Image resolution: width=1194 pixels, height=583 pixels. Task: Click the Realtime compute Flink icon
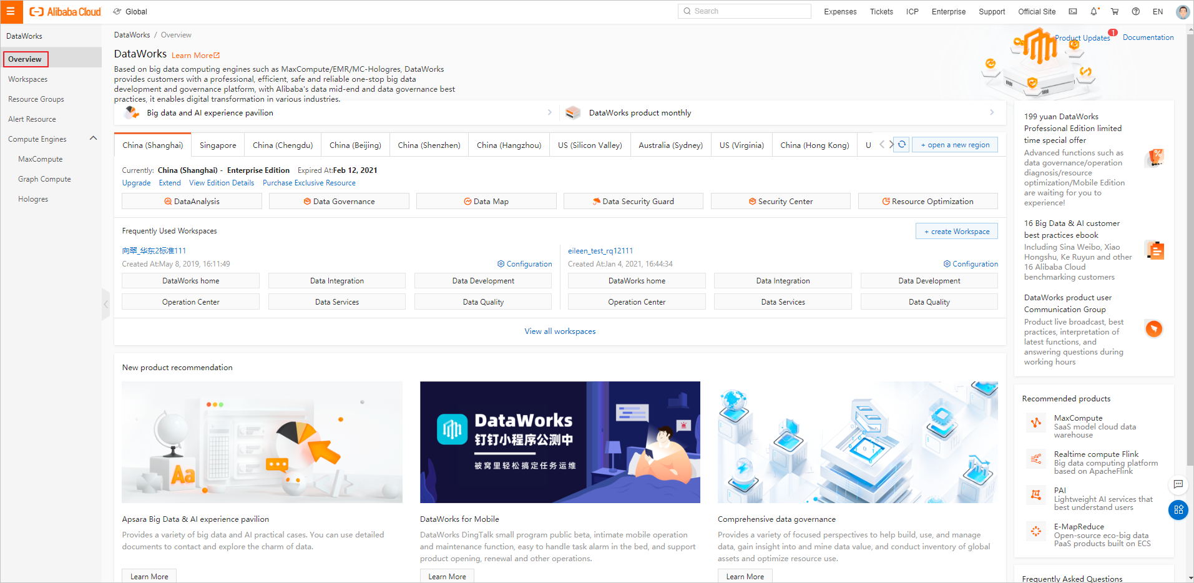[1036, 459]
